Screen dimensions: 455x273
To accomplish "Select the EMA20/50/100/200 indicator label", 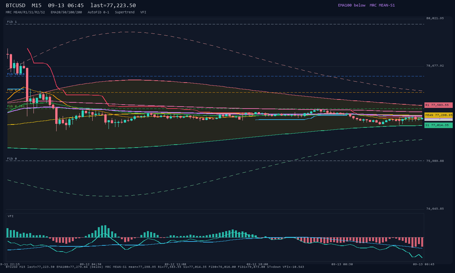I will (x=66, y=12).
